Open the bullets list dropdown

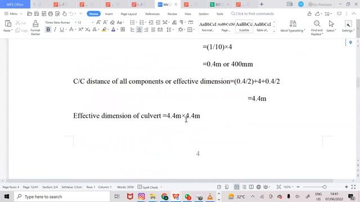137,22
